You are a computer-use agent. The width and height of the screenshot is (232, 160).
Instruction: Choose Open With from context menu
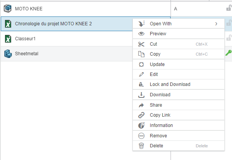pyautogui.click(x=161, y=24)
